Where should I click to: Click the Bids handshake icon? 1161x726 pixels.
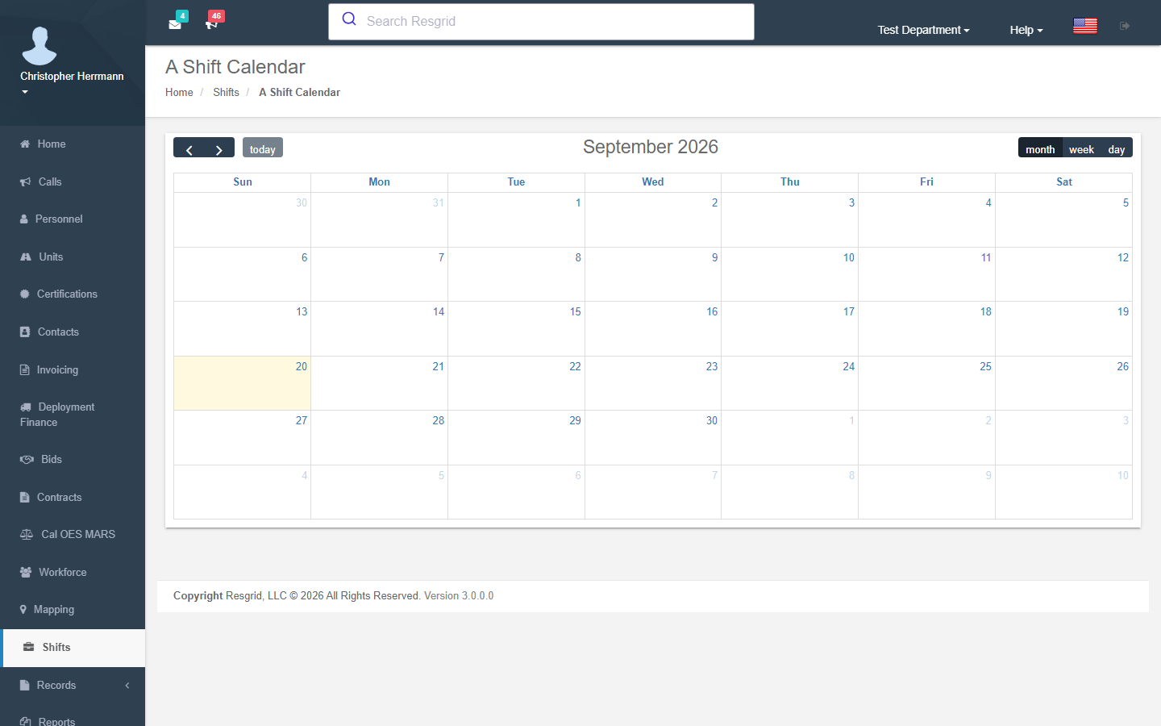tap(27, 459)
